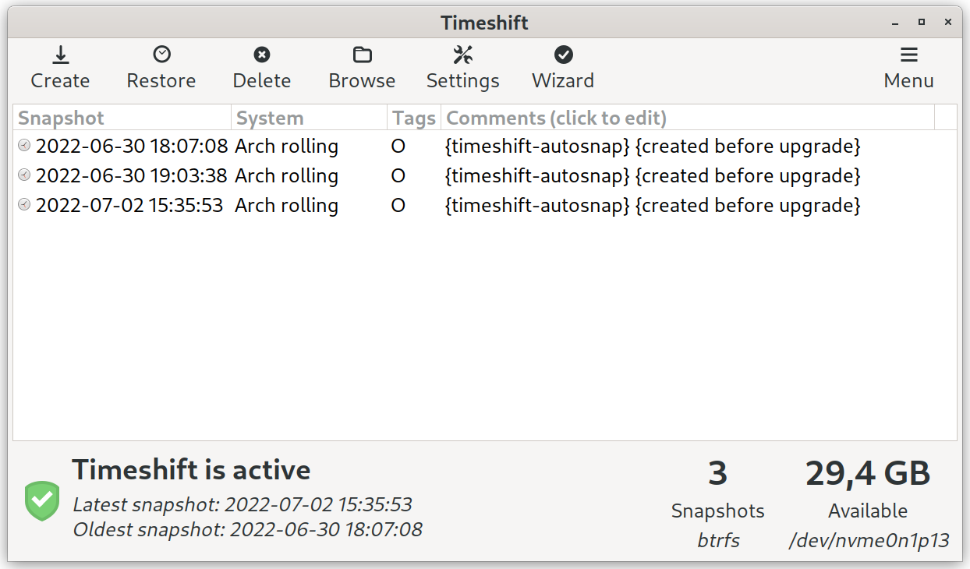Open the hamburger Menu icon
This screenshot has width=970, height=569.
pos(908,55)
